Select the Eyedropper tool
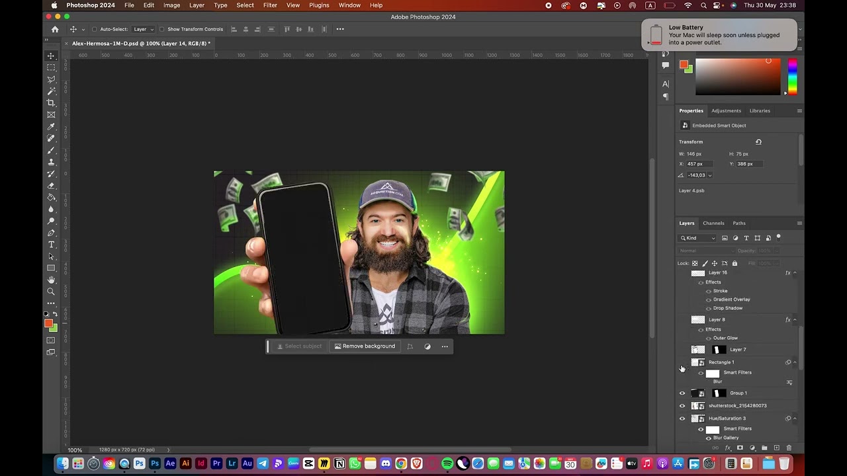This screenshot has height=476, width=847. click(x=51, y=127)
